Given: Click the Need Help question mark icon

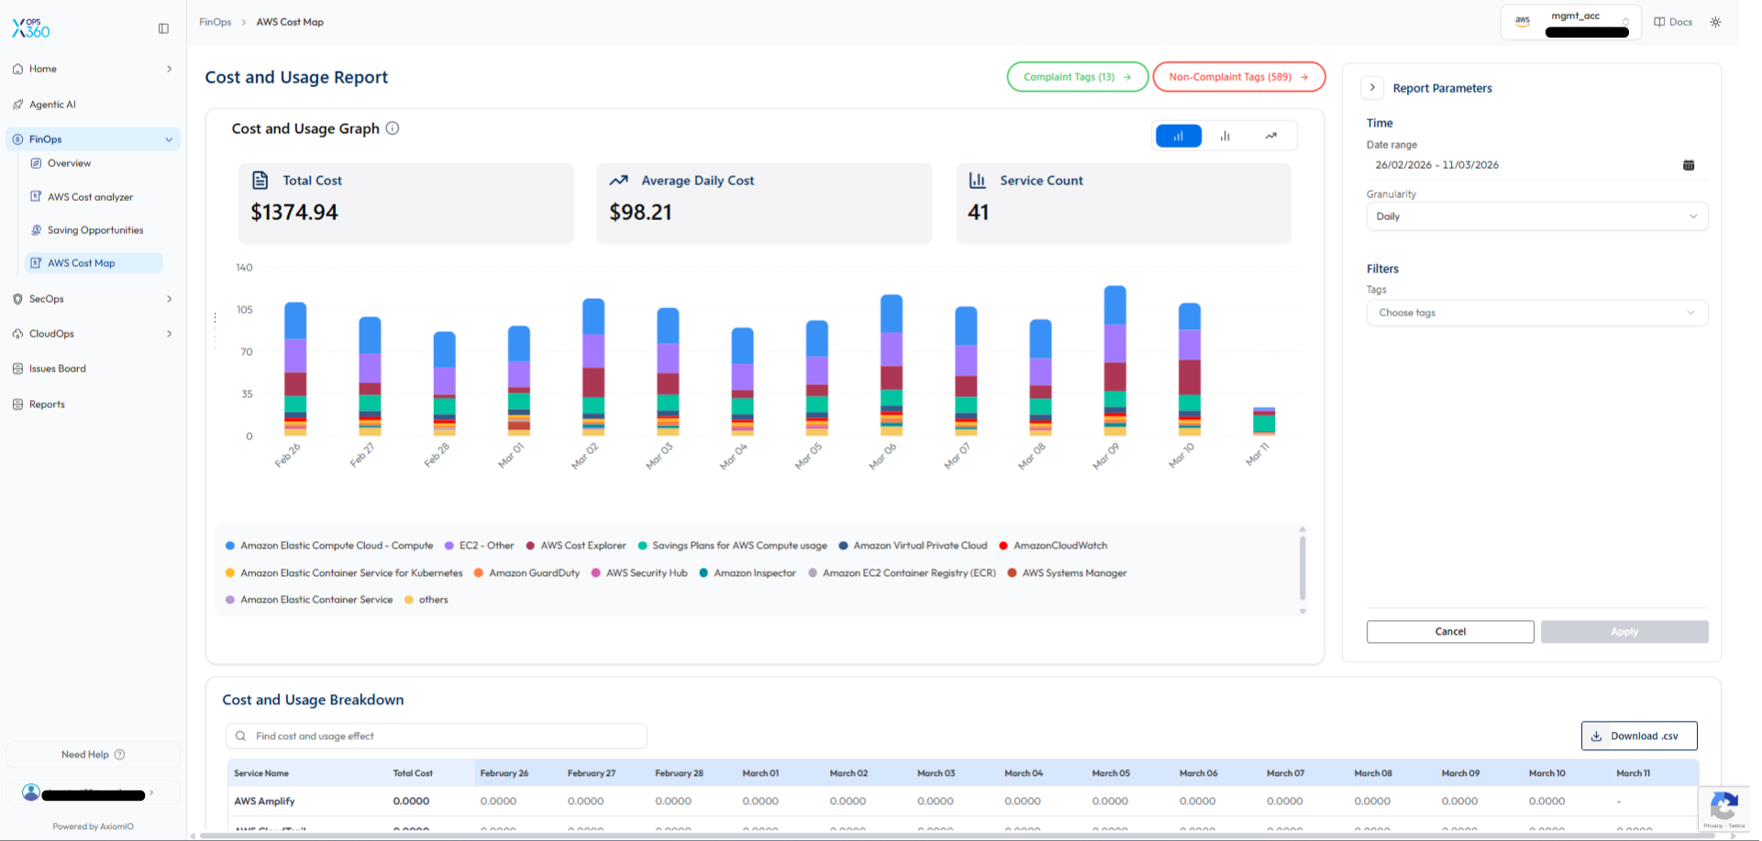Looking at the screenshot, I should point(119,755).
